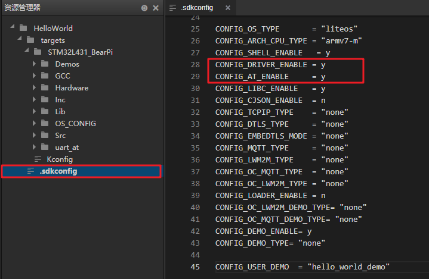The image size is (429, 279).
Task: Select the targets folder label
Action: 53,40
